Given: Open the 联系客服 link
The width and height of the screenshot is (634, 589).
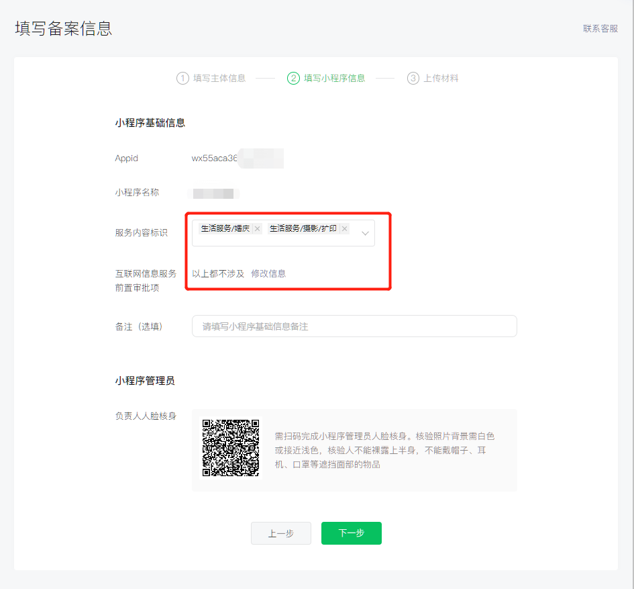Looking at the screenshot, I should coord(600,28).
